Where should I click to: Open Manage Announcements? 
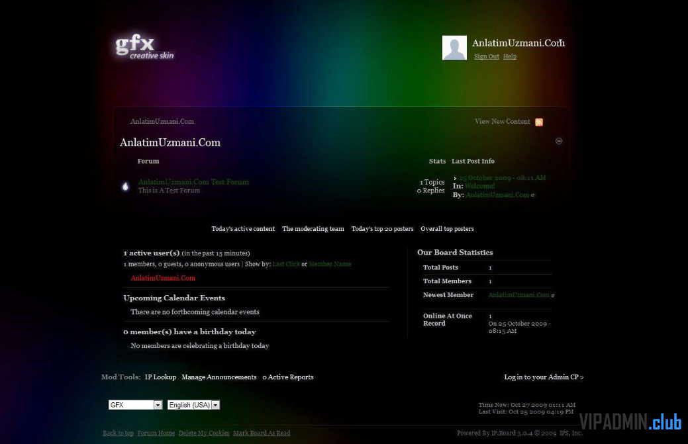tap(219, 377)
